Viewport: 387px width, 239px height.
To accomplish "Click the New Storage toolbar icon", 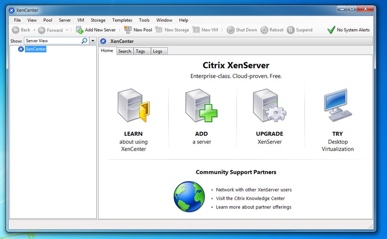I will 159,30.
